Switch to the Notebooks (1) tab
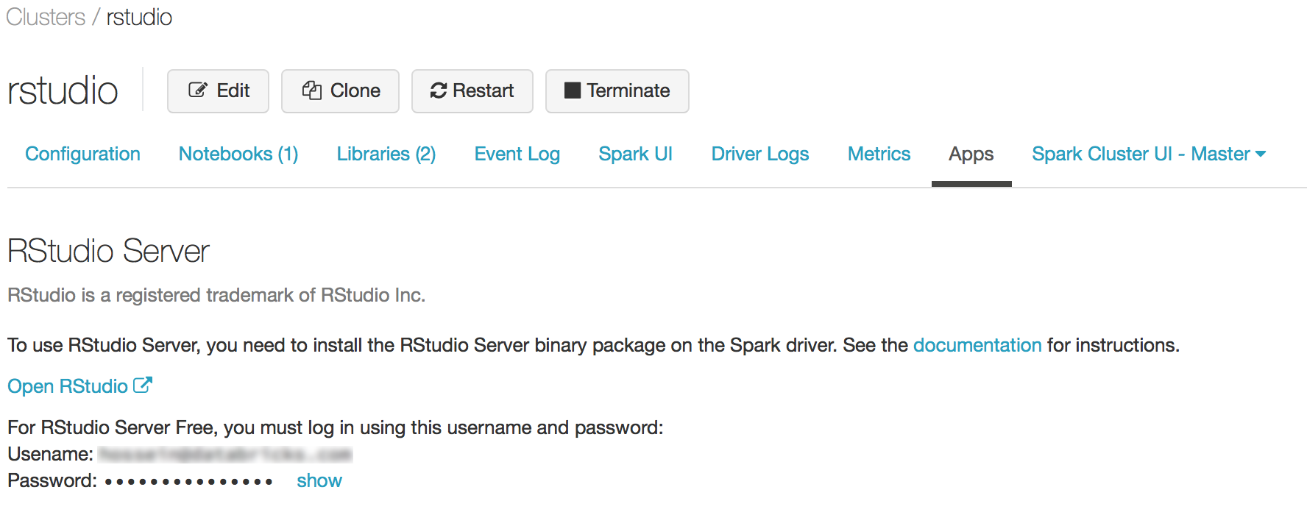The height and width of the screenshot is (515, 1307). pos(238,154)
